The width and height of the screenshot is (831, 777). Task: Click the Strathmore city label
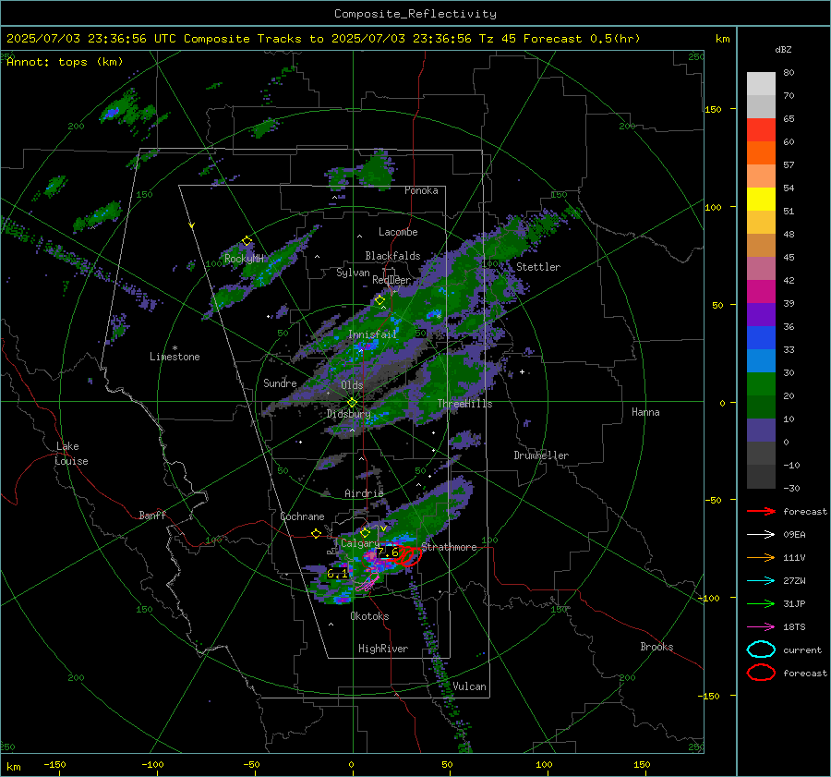[449, 547]
